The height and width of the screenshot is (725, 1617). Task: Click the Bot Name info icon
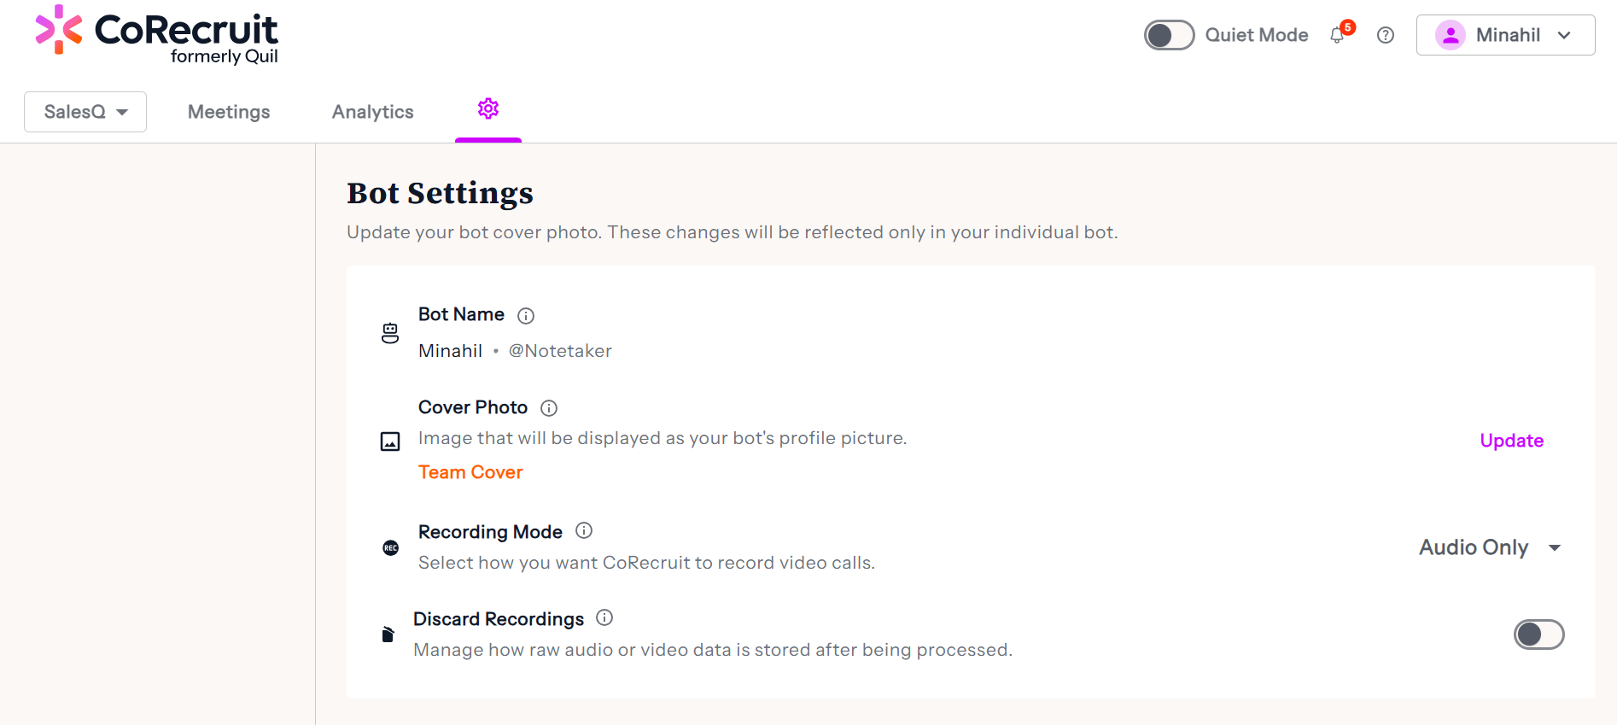coord(526,316)
